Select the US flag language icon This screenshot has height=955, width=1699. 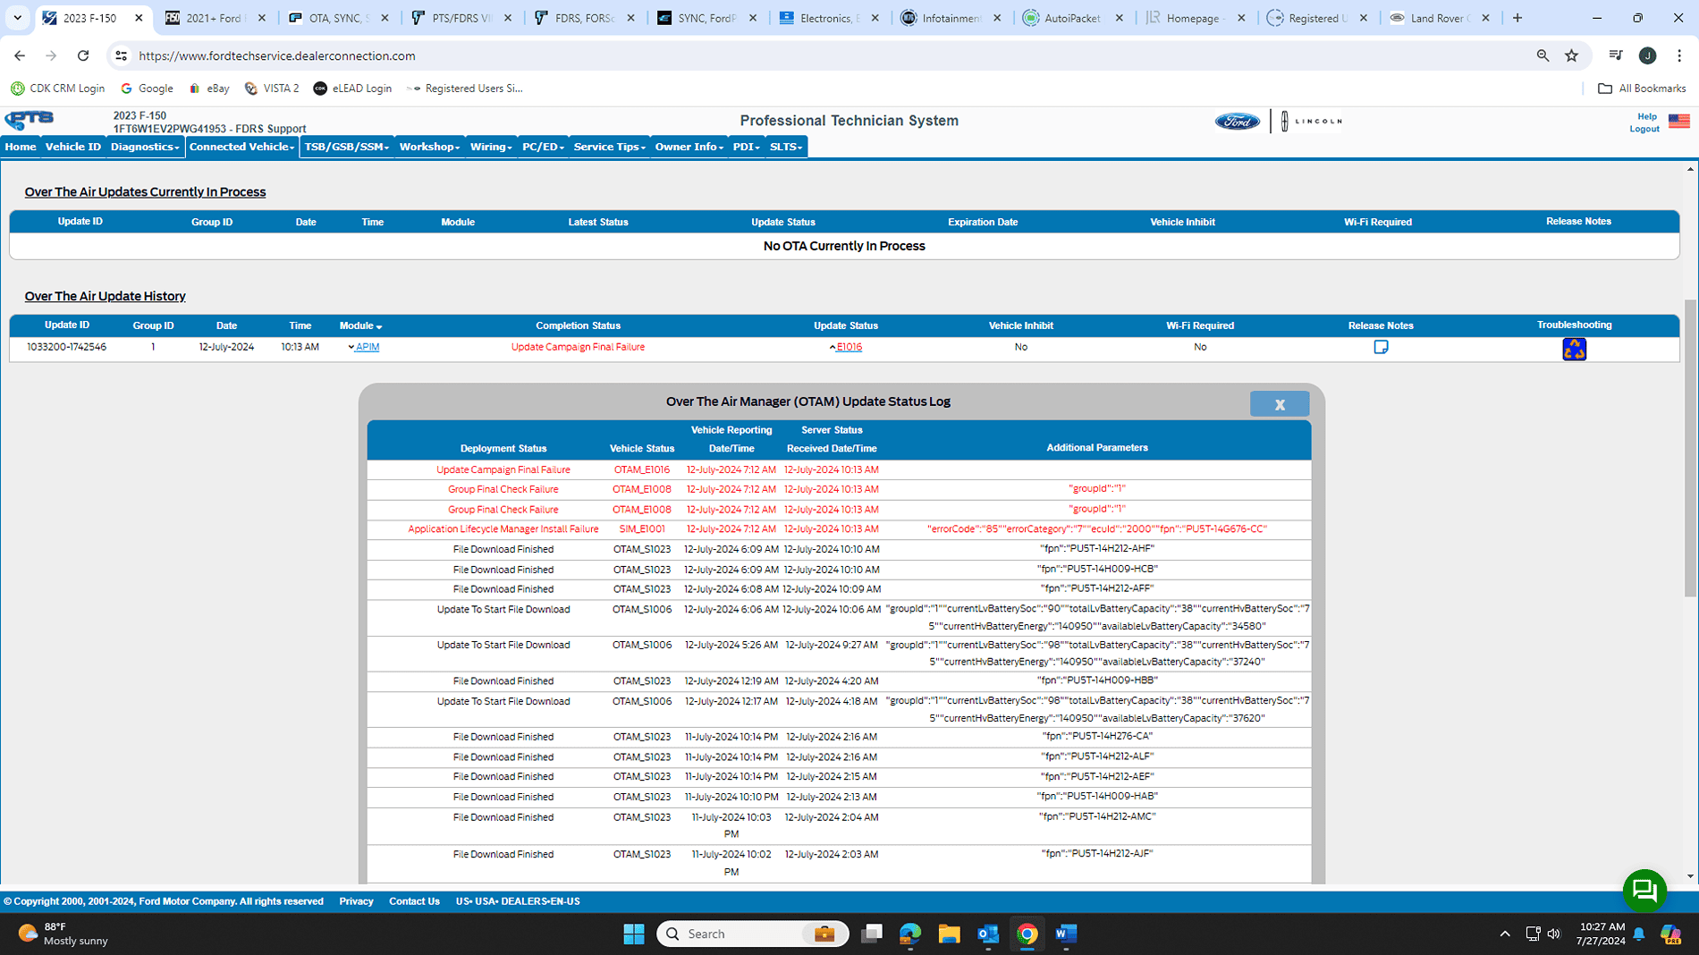point(1678,122)
